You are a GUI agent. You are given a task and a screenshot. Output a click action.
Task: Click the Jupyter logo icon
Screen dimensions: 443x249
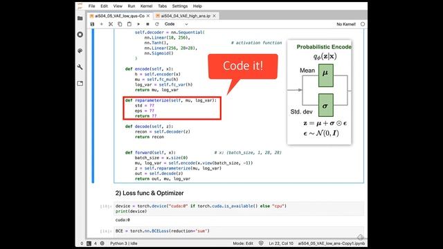80,6
